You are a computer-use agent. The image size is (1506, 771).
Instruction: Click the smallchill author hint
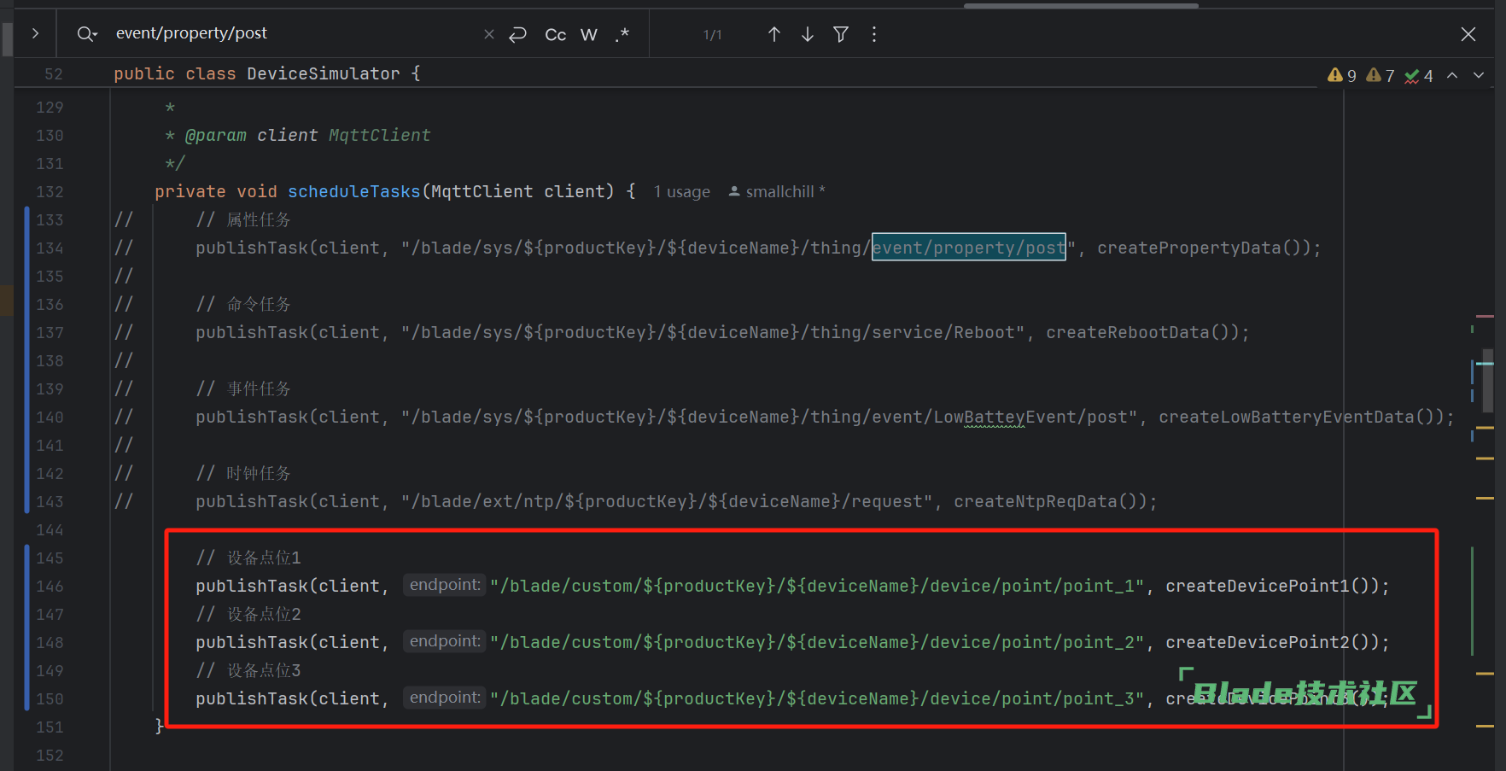click(x=777, y=192)
